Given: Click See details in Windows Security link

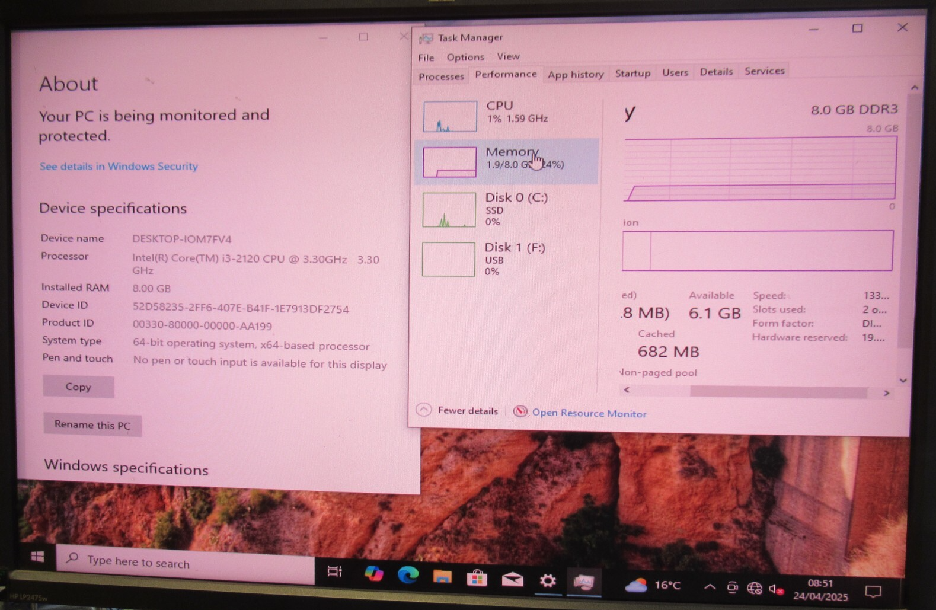Looking at the screenshot, I should (119, 167).
